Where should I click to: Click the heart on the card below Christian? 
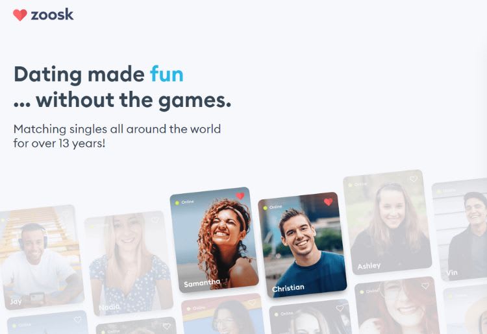point(340,308)
